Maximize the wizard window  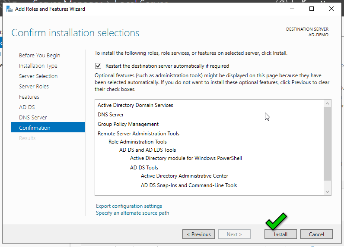(312, 9)
